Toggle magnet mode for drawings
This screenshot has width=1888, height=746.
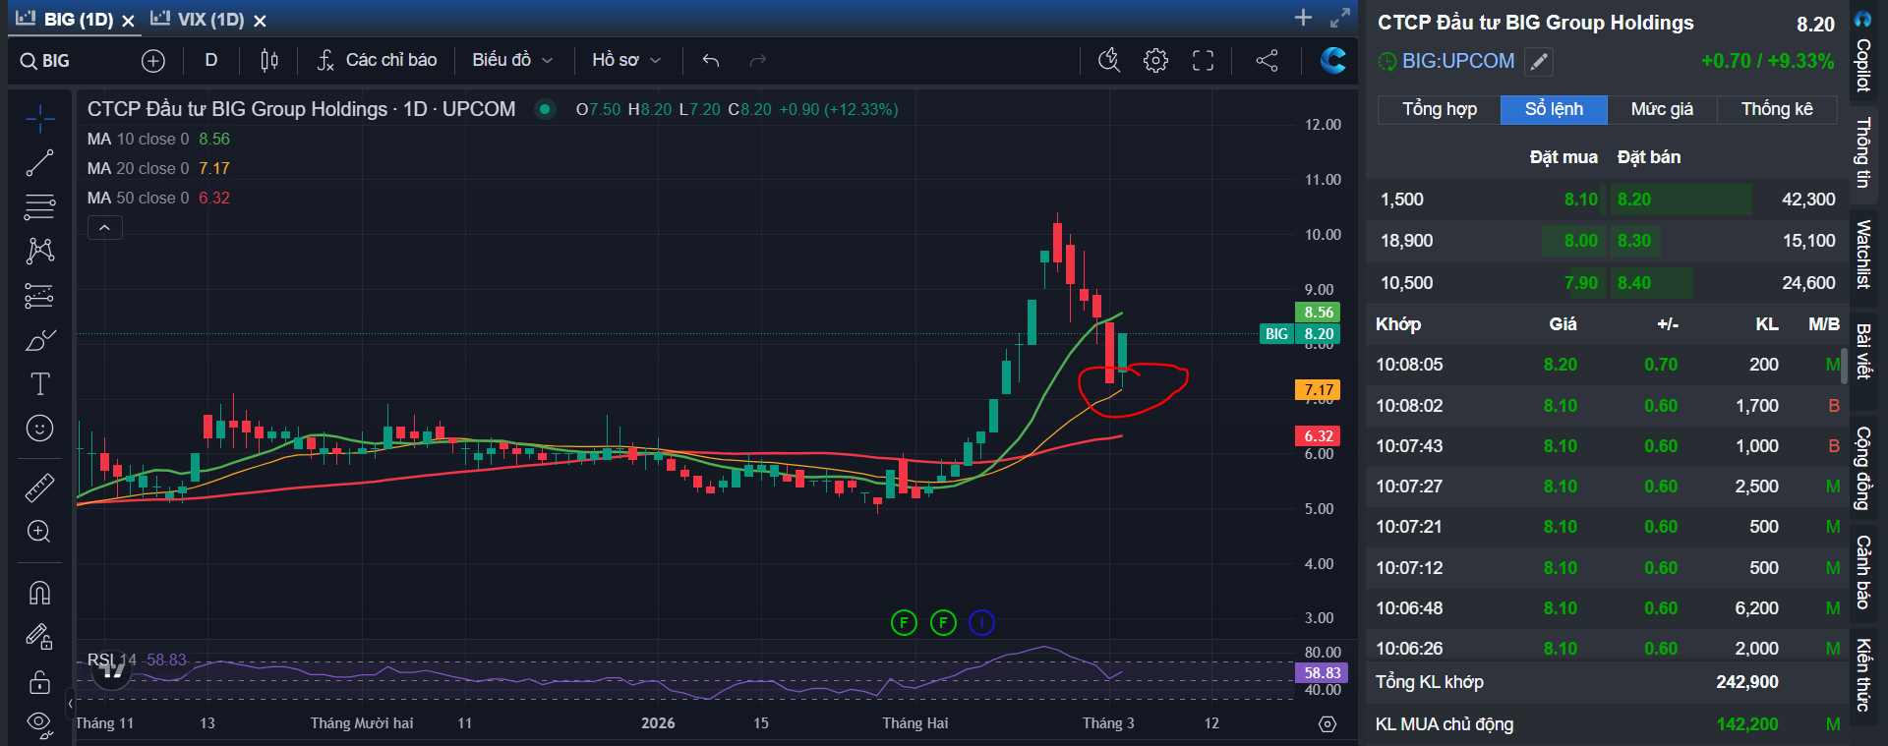[40, 593]
